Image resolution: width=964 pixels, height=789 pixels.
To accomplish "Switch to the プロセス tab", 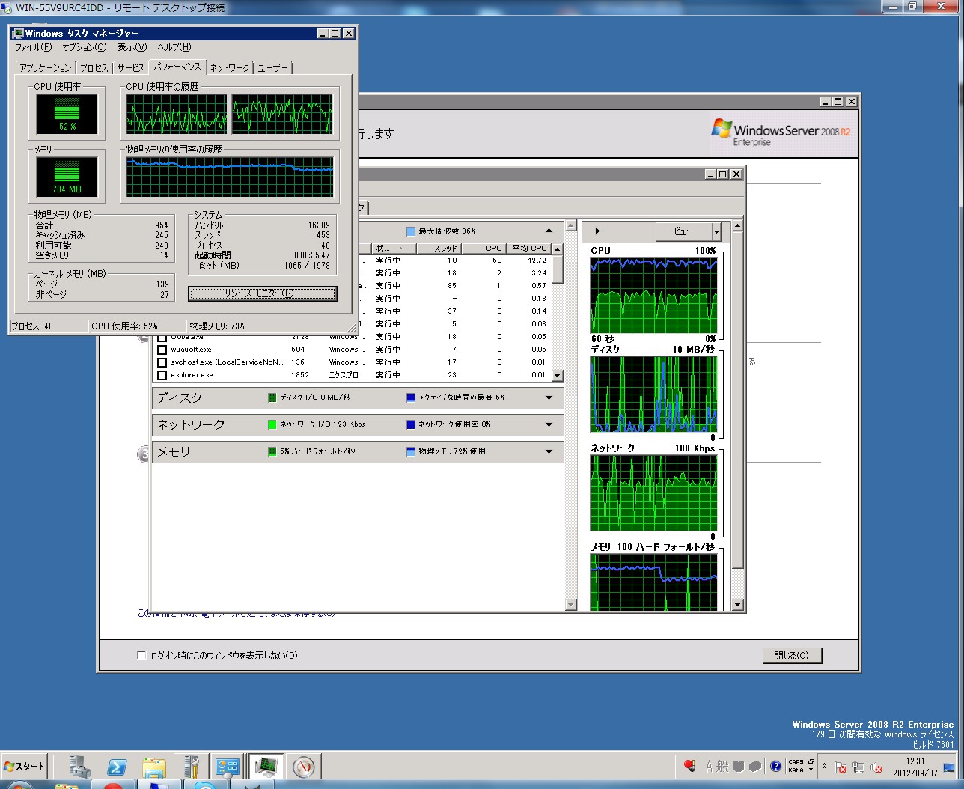I will 94,68.
